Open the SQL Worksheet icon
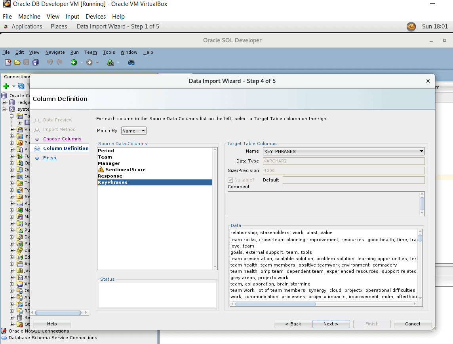 point(110,62)
